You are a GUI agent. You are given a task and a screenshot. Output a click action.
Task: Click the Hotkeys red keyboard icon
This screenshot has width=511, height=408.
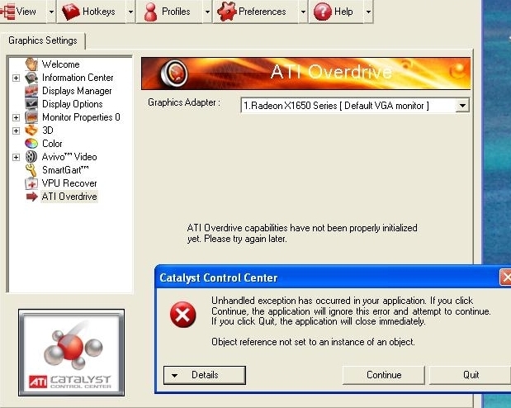point(71,12)
